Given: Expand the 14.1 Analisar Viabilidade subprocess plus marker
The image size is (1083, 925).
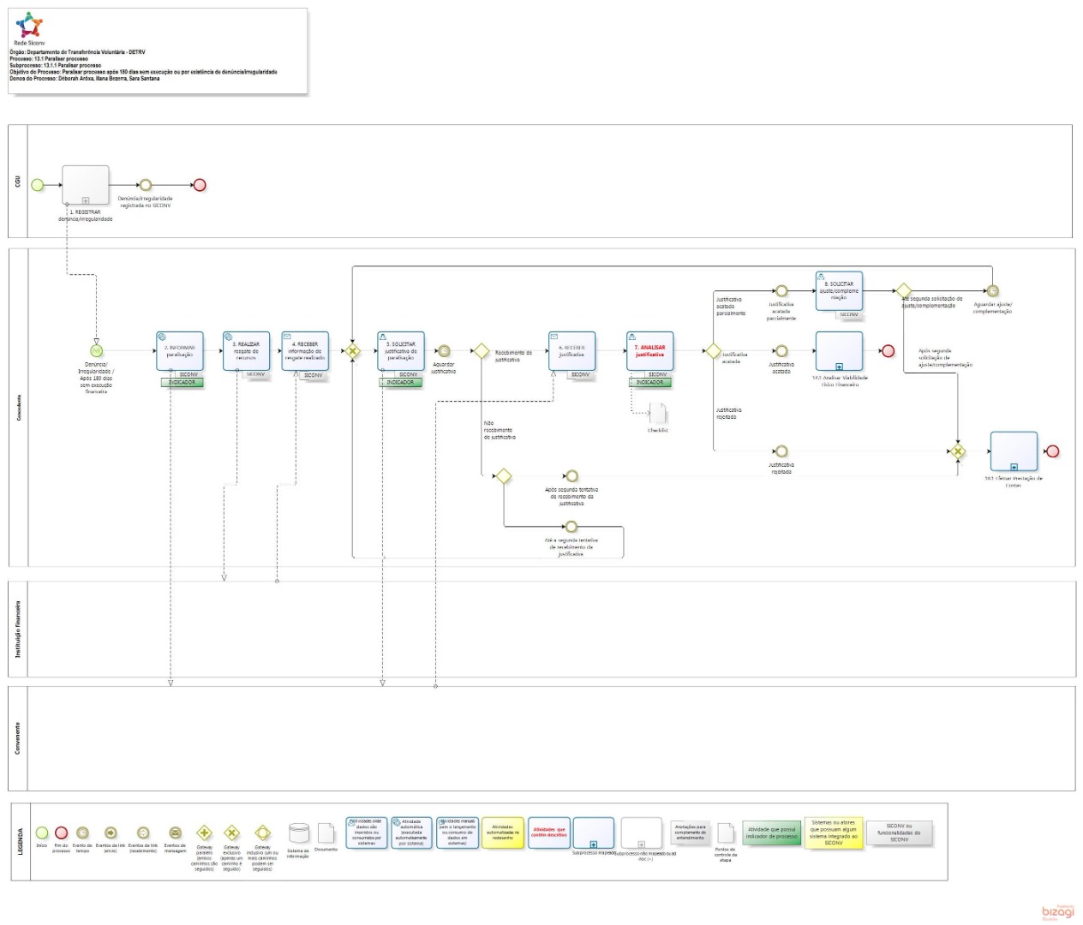Looking at the screenshot, I should click(839, 367).
